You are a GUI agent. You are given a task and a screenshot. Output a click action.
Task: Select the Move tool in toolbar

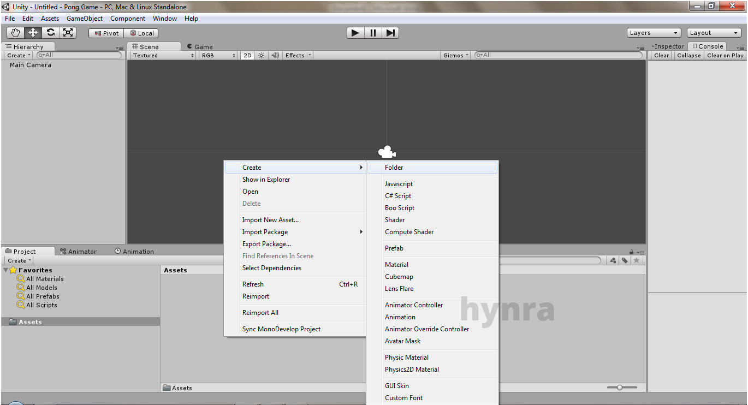33,33
